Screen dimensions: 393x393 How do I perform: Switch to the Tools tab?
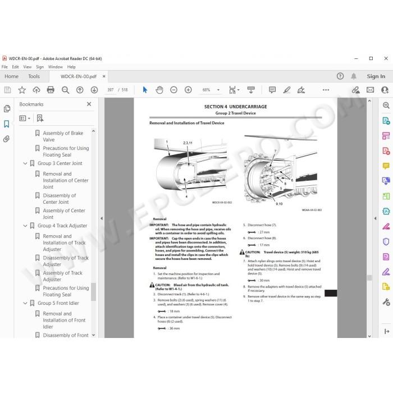click(34, 76)
